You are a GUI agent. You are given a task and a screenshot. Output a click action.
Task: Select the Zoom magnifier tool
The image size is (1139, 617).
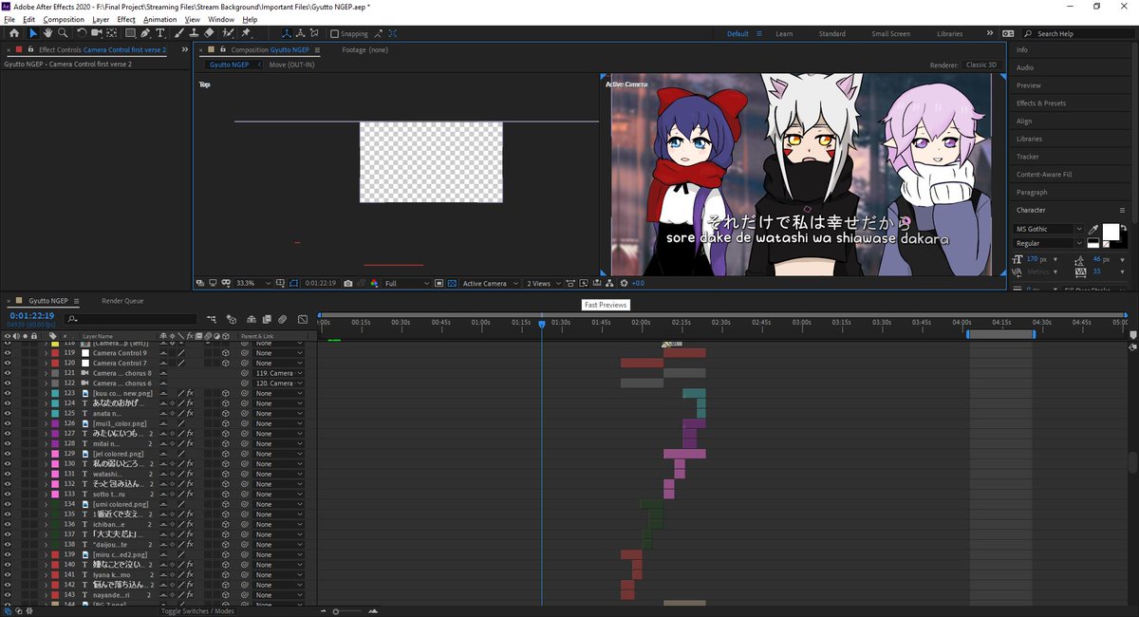(x=63, y=33)
